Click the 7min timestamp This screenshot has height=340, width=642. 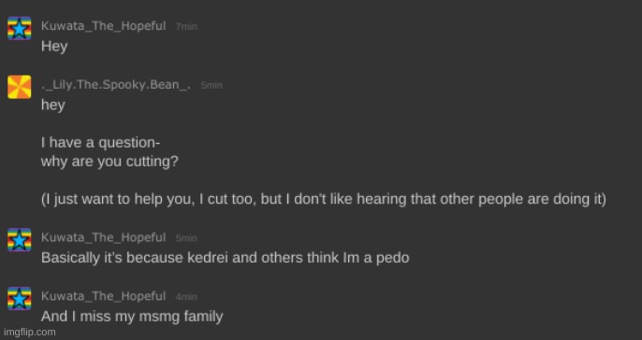point(187,26)
